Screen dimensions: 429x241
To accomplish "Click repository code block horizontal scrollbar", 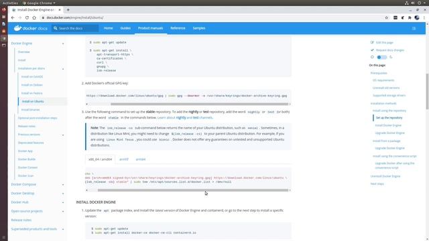I will click(x=193, y=190).
